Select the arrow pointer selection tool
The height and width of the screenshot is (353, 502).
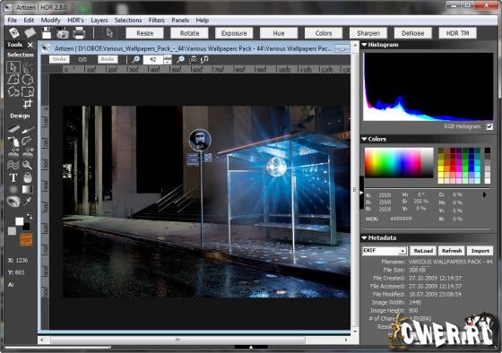[x=13, y=67]
